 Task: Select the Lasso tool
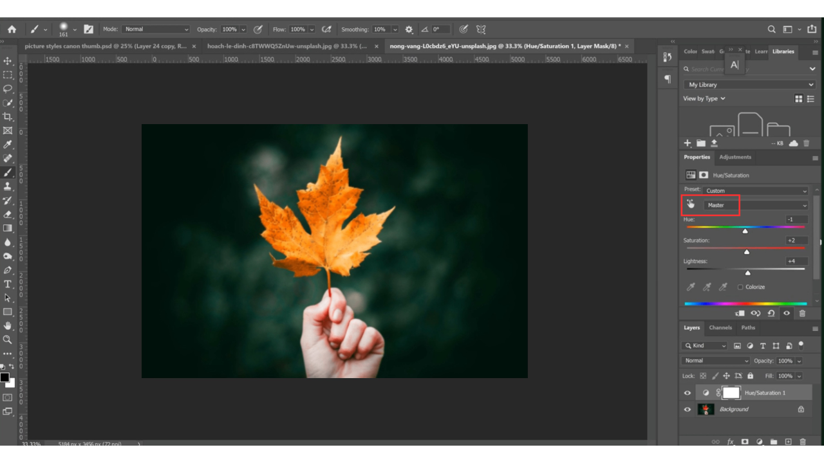tap(8, 89)
